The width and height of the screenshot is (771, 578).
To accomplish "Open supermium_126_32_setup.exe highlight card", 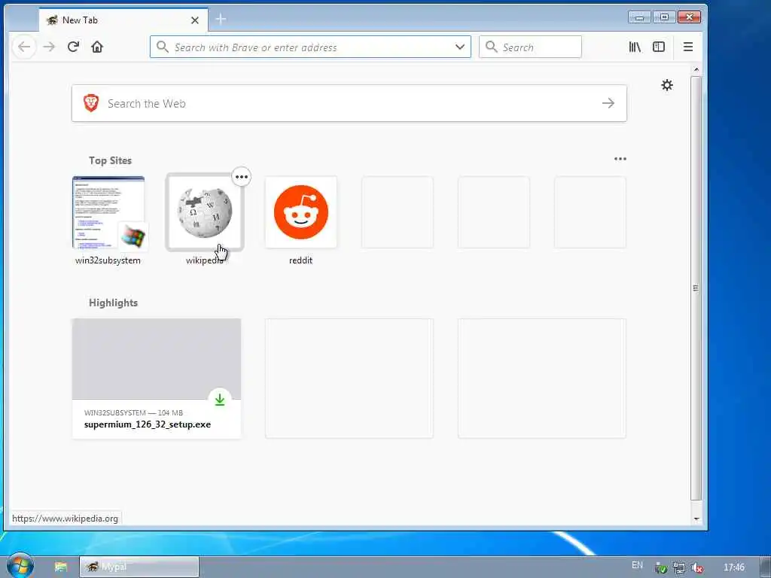I will click(157, 379).
